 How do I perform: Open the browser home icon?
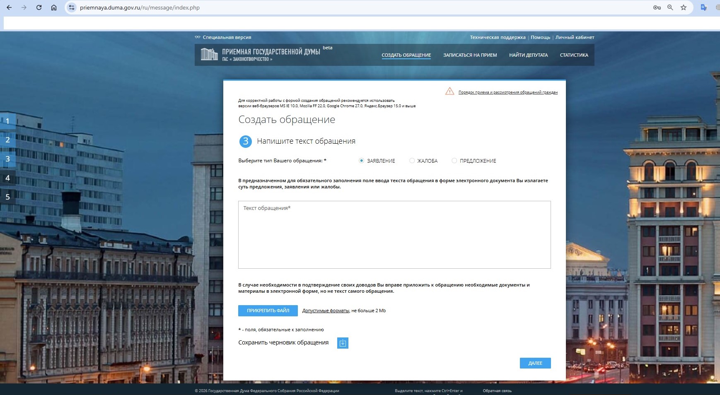[54, 7]
